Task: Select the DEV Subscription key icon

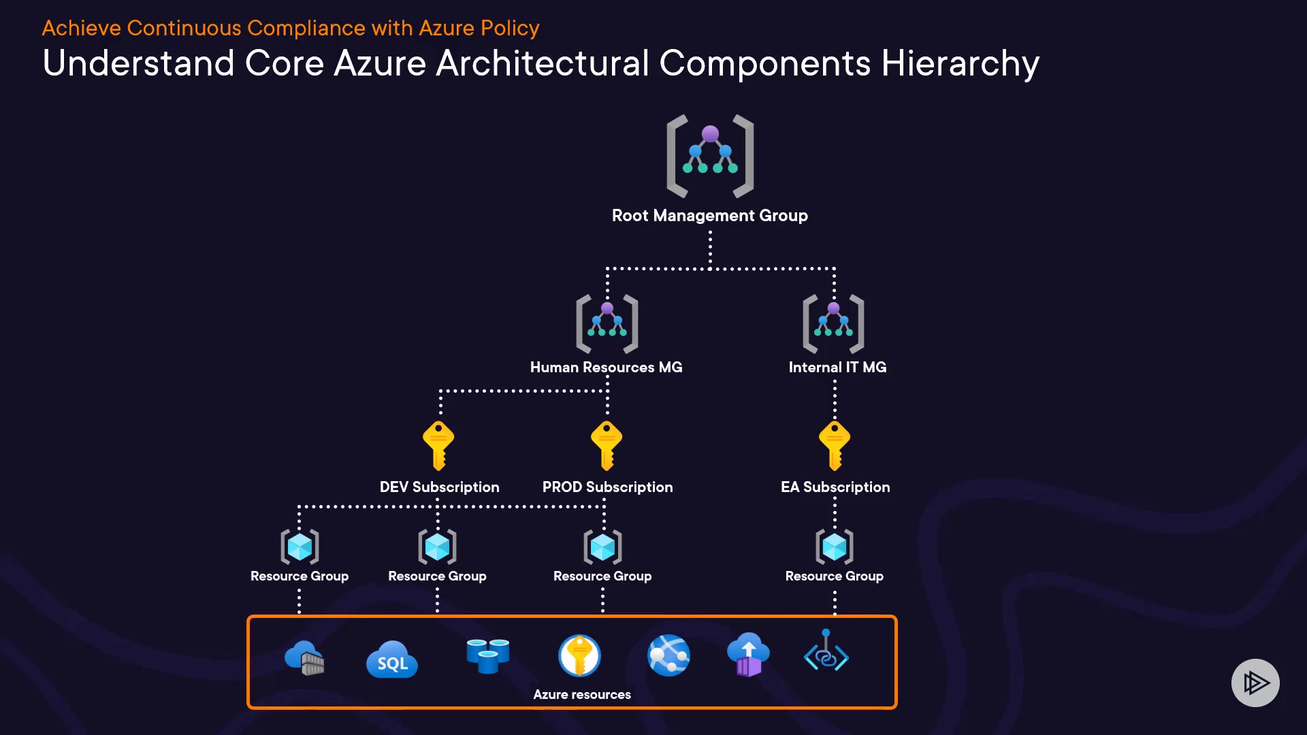Action: 438,445
